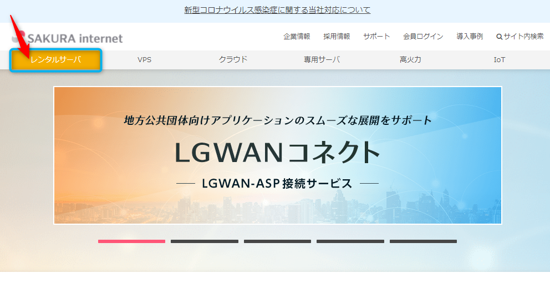This screenshot has height=288, width=550.
Task: Click the SAKURA internet logo
Action: [67, 38]
